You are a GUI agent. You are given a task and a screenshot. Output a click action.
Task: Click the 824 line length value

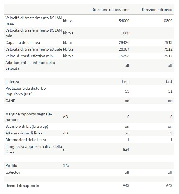pos(126,149)
